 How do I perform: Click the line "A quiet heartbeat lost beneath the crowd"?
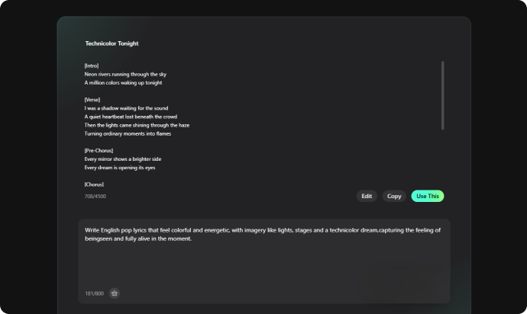131,117
